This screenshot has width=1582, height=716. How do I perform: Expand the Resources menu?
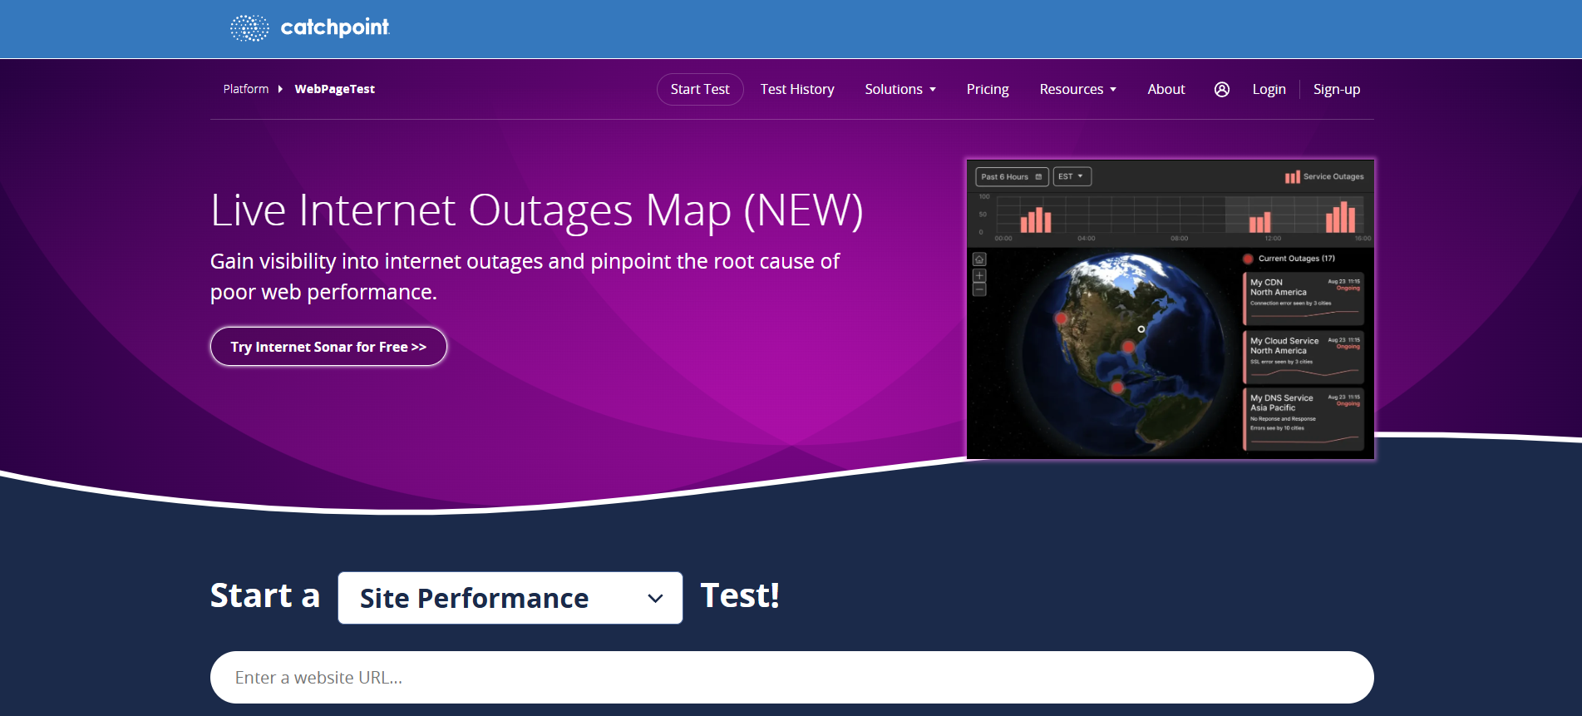1078,89
